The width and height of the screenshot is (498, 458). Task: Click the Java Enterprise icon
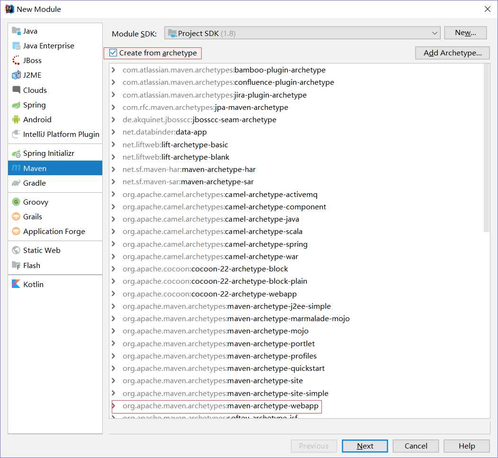point(16,46)
